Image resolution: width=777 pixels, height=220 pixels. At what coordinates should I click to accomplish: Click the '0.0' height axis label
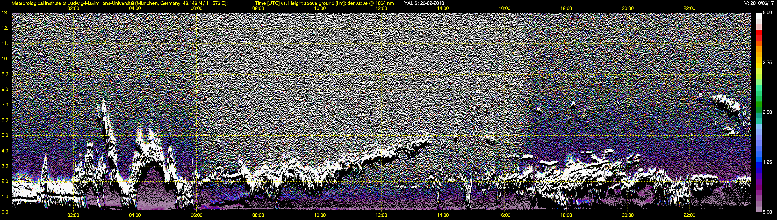[x=5, y=212]
